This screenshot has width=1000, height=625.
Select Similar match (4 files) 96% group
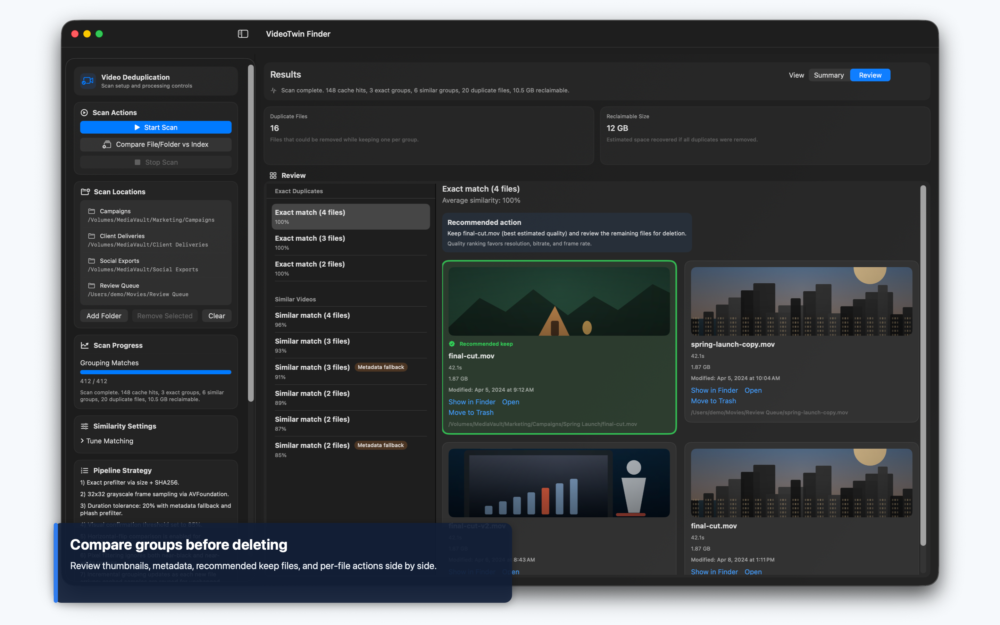coord(350,319)
